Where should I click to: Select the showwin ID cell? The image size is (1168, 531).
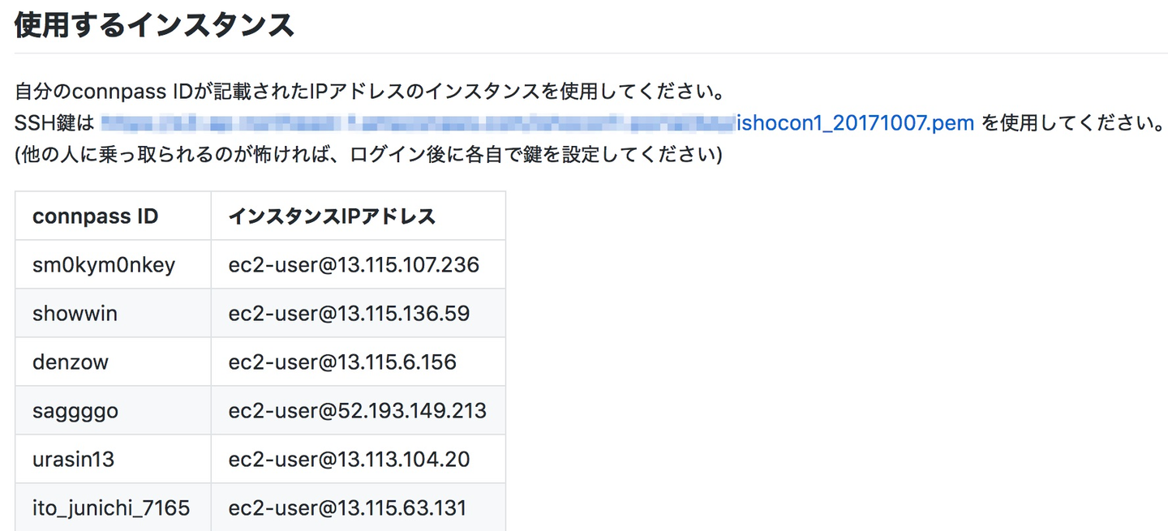114,313
